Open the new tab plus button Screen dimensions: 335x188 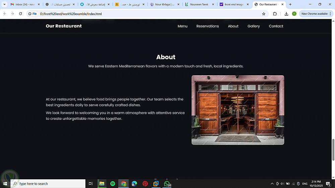pos(290,4)
